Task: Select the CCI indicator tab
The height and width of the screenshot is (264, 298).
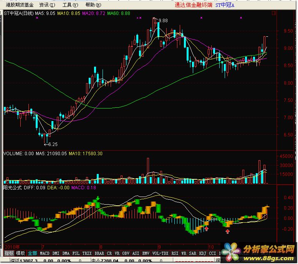Action: [212, 253]
